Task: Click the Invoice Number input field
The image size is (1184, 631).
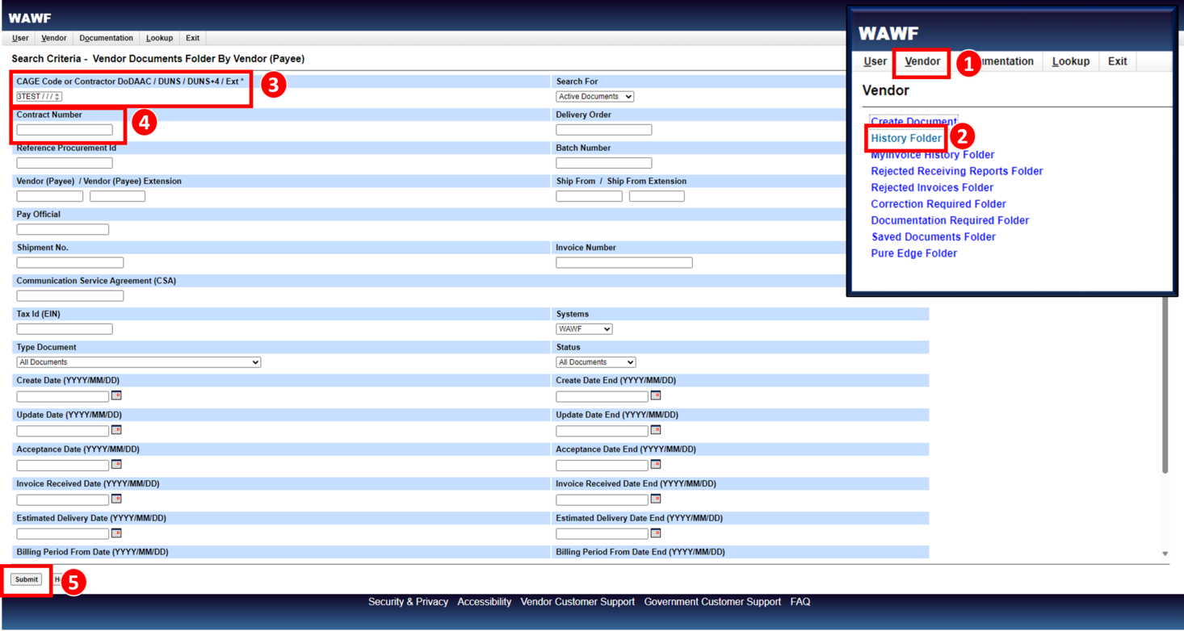Action: tap(623, 262)
